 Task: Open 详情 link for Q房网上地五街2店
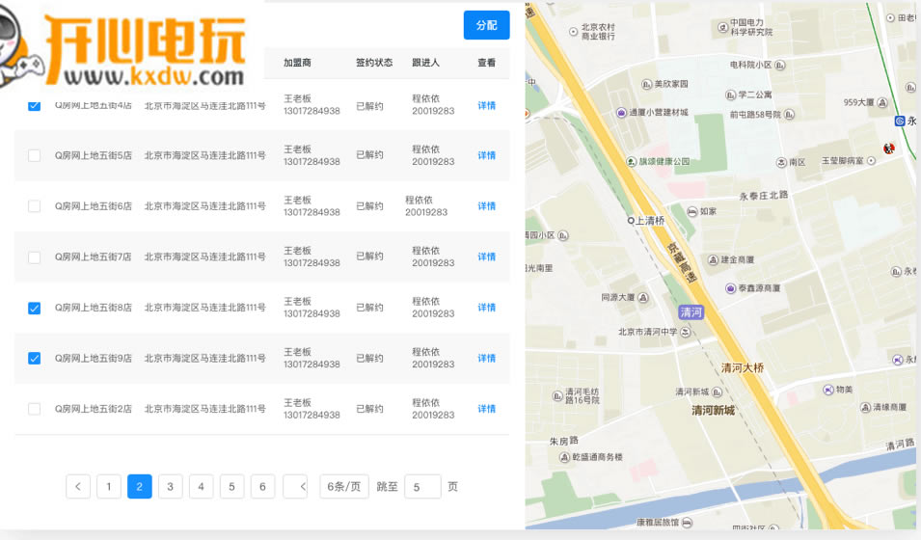(486, 409)
